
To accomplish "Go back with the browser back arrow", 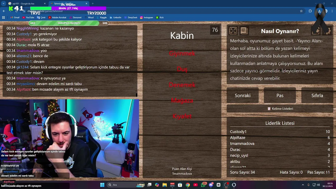I will tap(4, 11).
